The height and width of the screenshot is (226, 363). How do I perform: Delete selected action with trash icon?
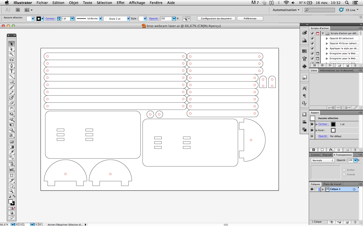[x=355, y=65]
